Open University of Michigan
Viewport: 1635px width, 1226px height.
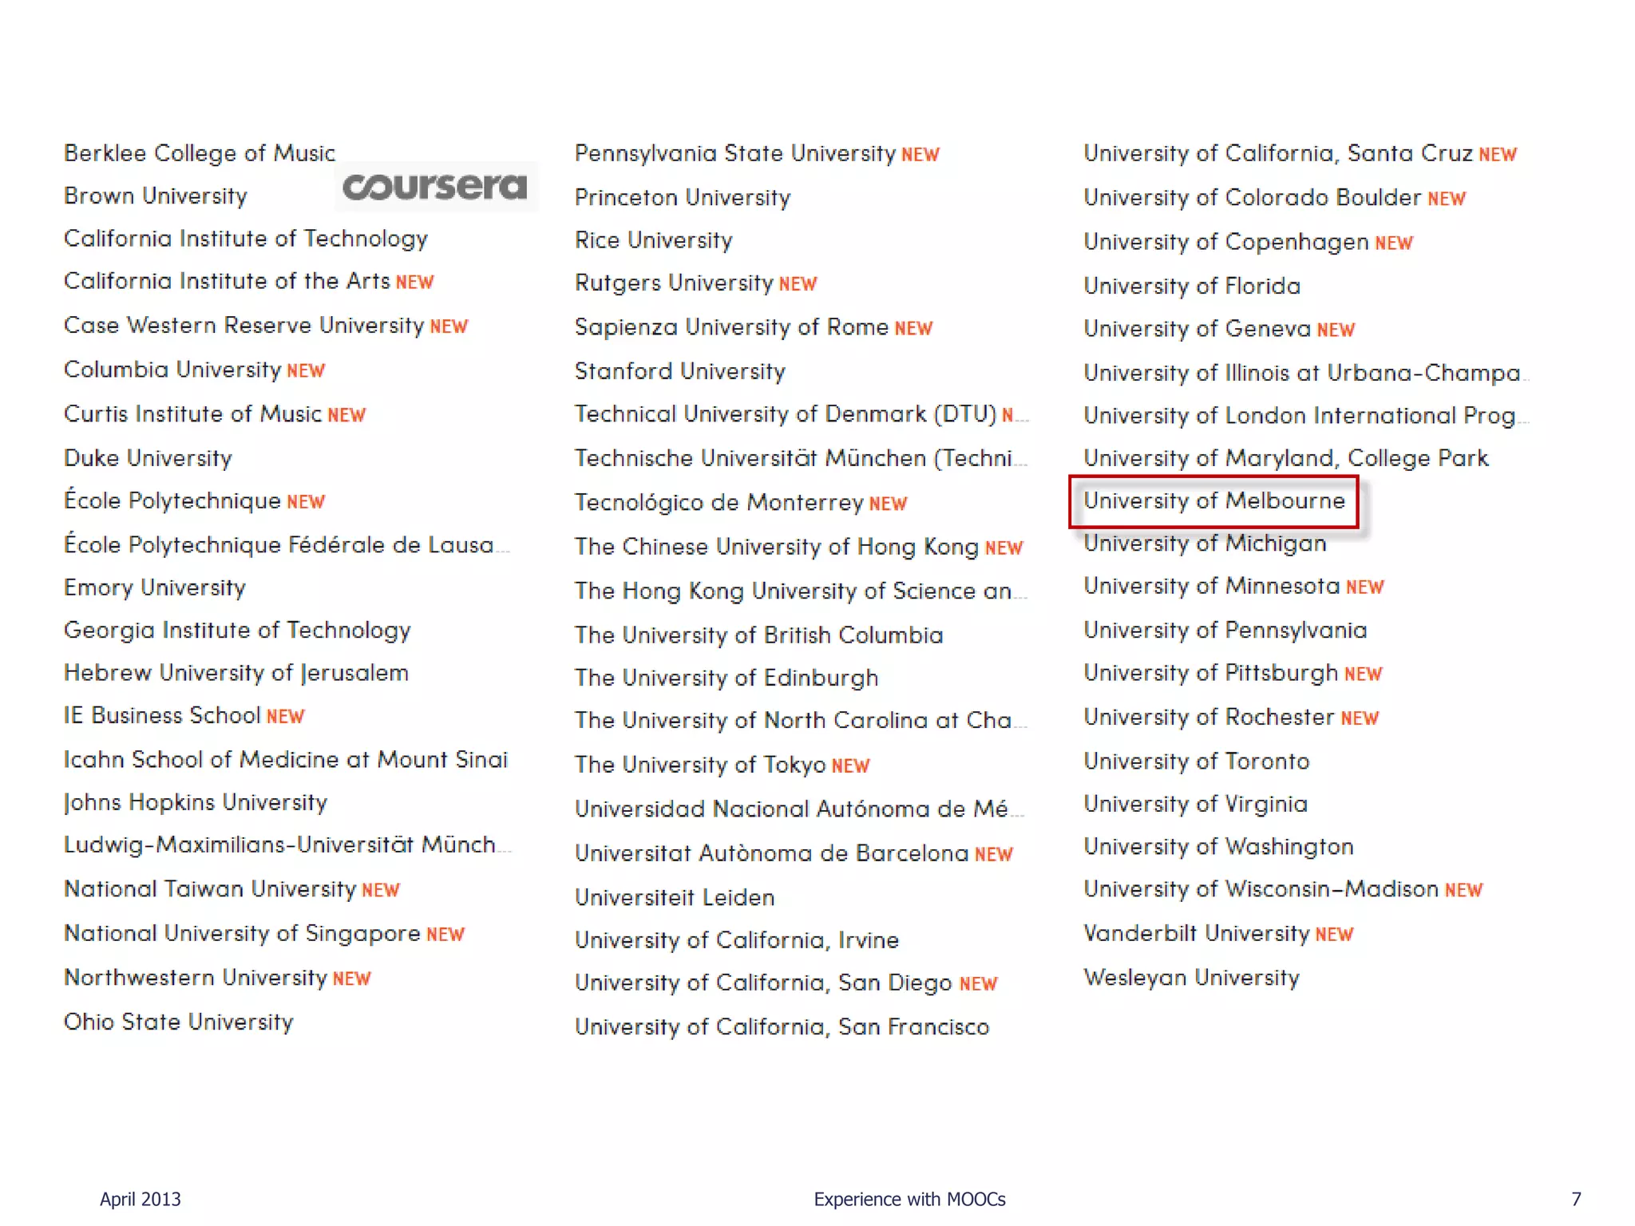[x=1205, y=544]
